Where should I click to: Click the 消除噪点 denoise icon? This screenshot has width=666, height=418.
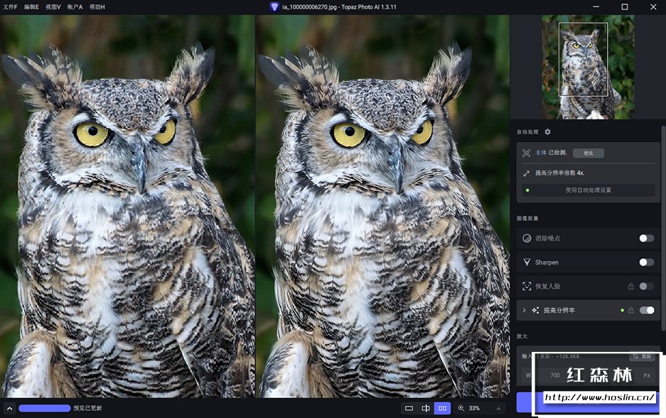point(527,238)
